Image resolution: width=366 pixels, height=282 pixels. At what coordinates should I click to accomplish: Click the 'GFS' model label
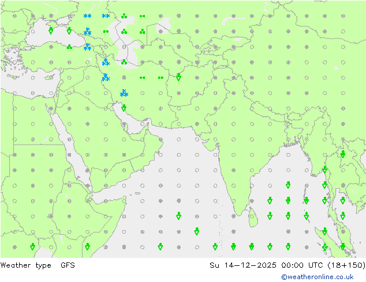coord(68,265)
